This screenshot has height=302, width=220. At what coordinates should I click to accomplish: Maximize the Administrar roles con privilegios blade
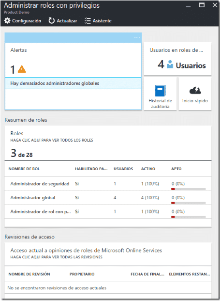(x=202, y=5)
